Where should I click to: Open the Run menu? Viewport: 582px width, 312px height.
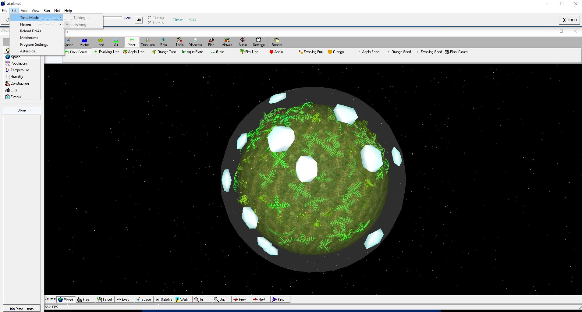pos(47,10)
